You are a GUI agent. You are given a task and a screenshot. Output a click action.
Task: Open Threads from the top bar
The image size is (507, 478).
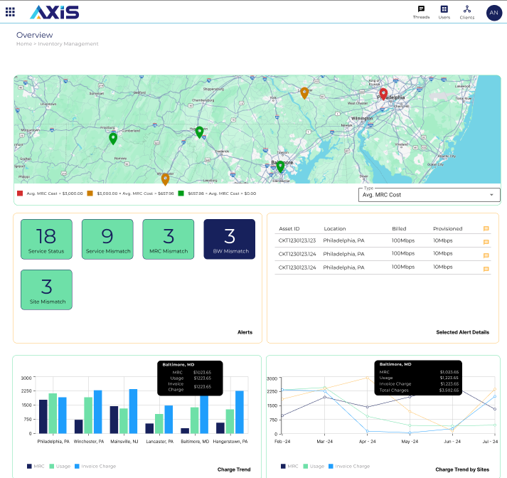coord(421,12)
